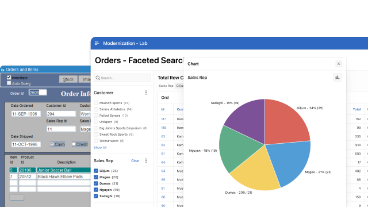Open order 63 link
368x207 pixels.
(x=163, y=136)
